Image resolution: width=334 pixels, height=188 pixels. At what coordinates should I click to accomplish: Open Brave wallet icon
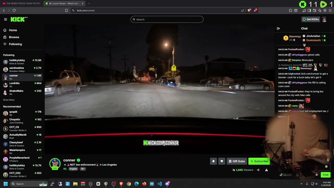point(314,10)
